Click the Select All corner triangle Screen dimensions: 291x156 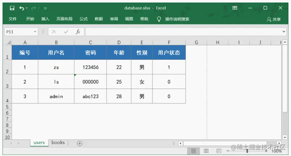[x=8, y=42]
